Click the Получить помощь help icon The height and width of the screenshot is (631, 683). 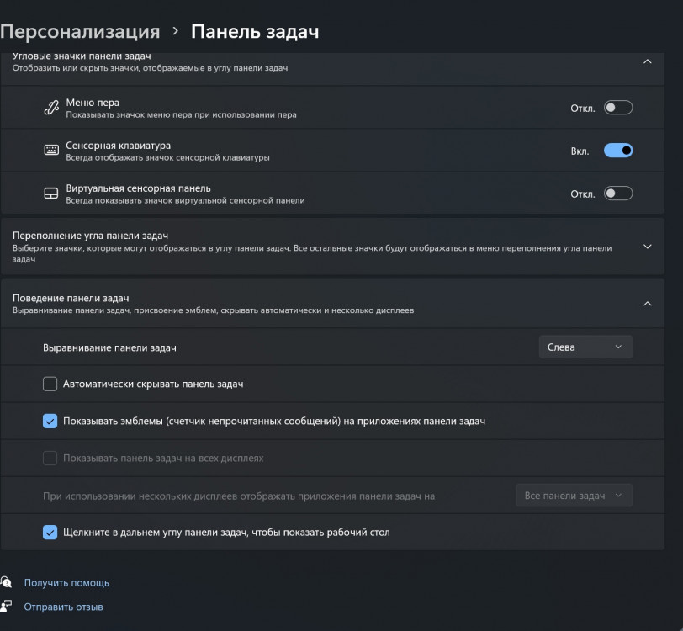[6, 582]
